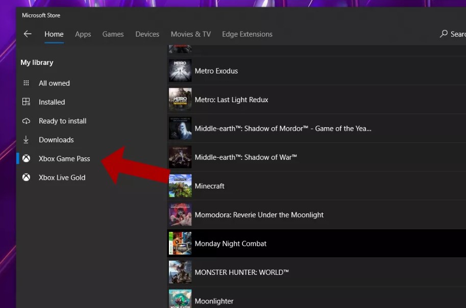
Task: Open Metro: Last Light Redux cover art
Action: click(x=180, y=99)
